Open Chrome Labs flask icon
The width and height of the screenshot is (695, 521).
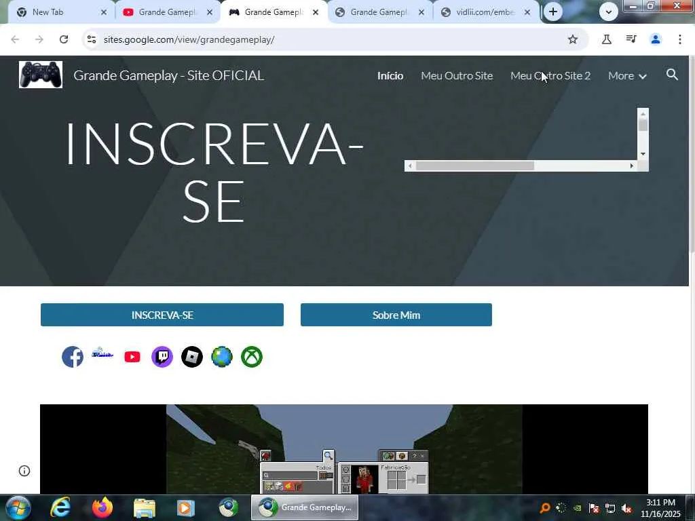point(606,39)
